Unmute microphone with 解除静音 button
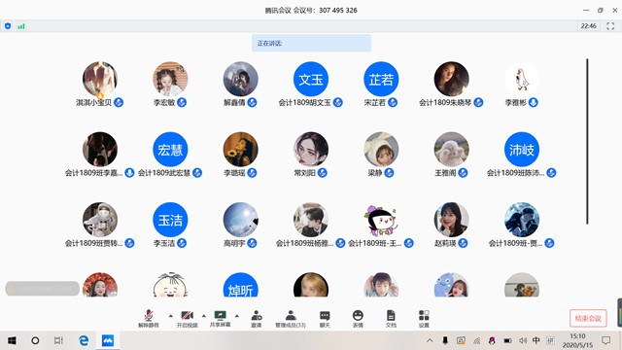This screenshot has width=622, height=350. [x=149, y=319]
